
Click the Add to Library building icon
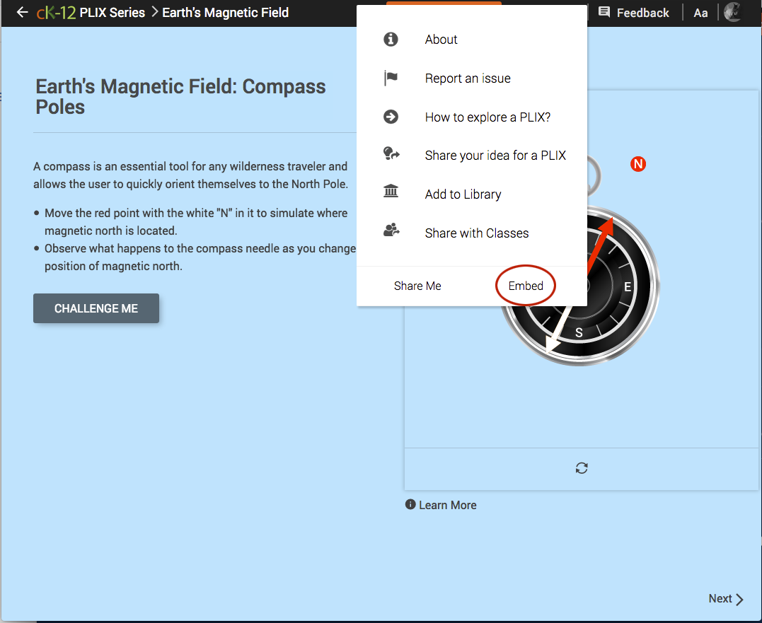391,194
